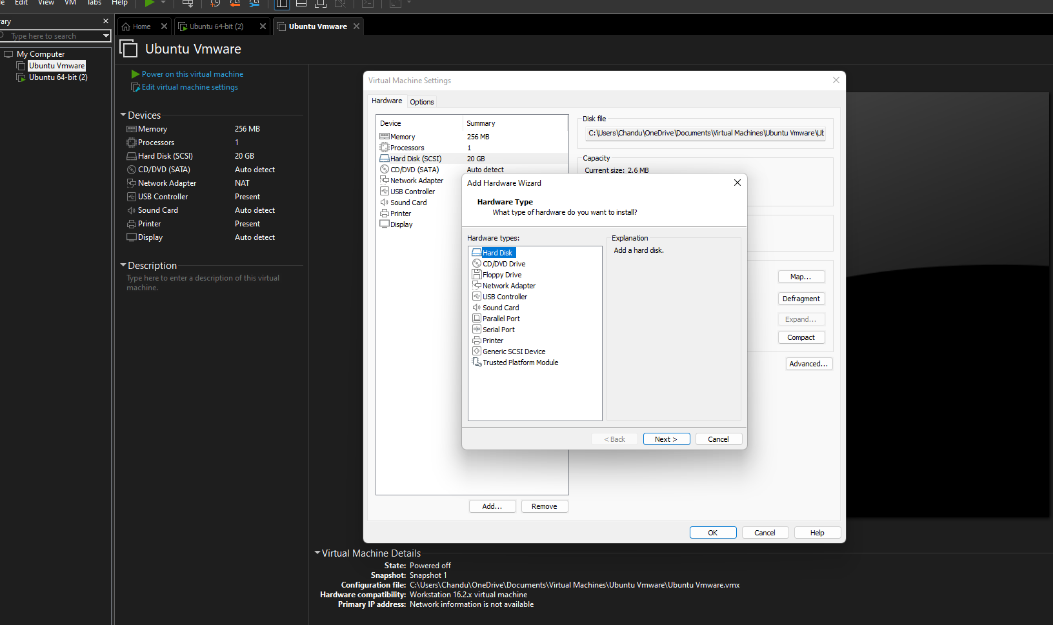
Task: Click the library search field
Action: click(x=52, y=36)
